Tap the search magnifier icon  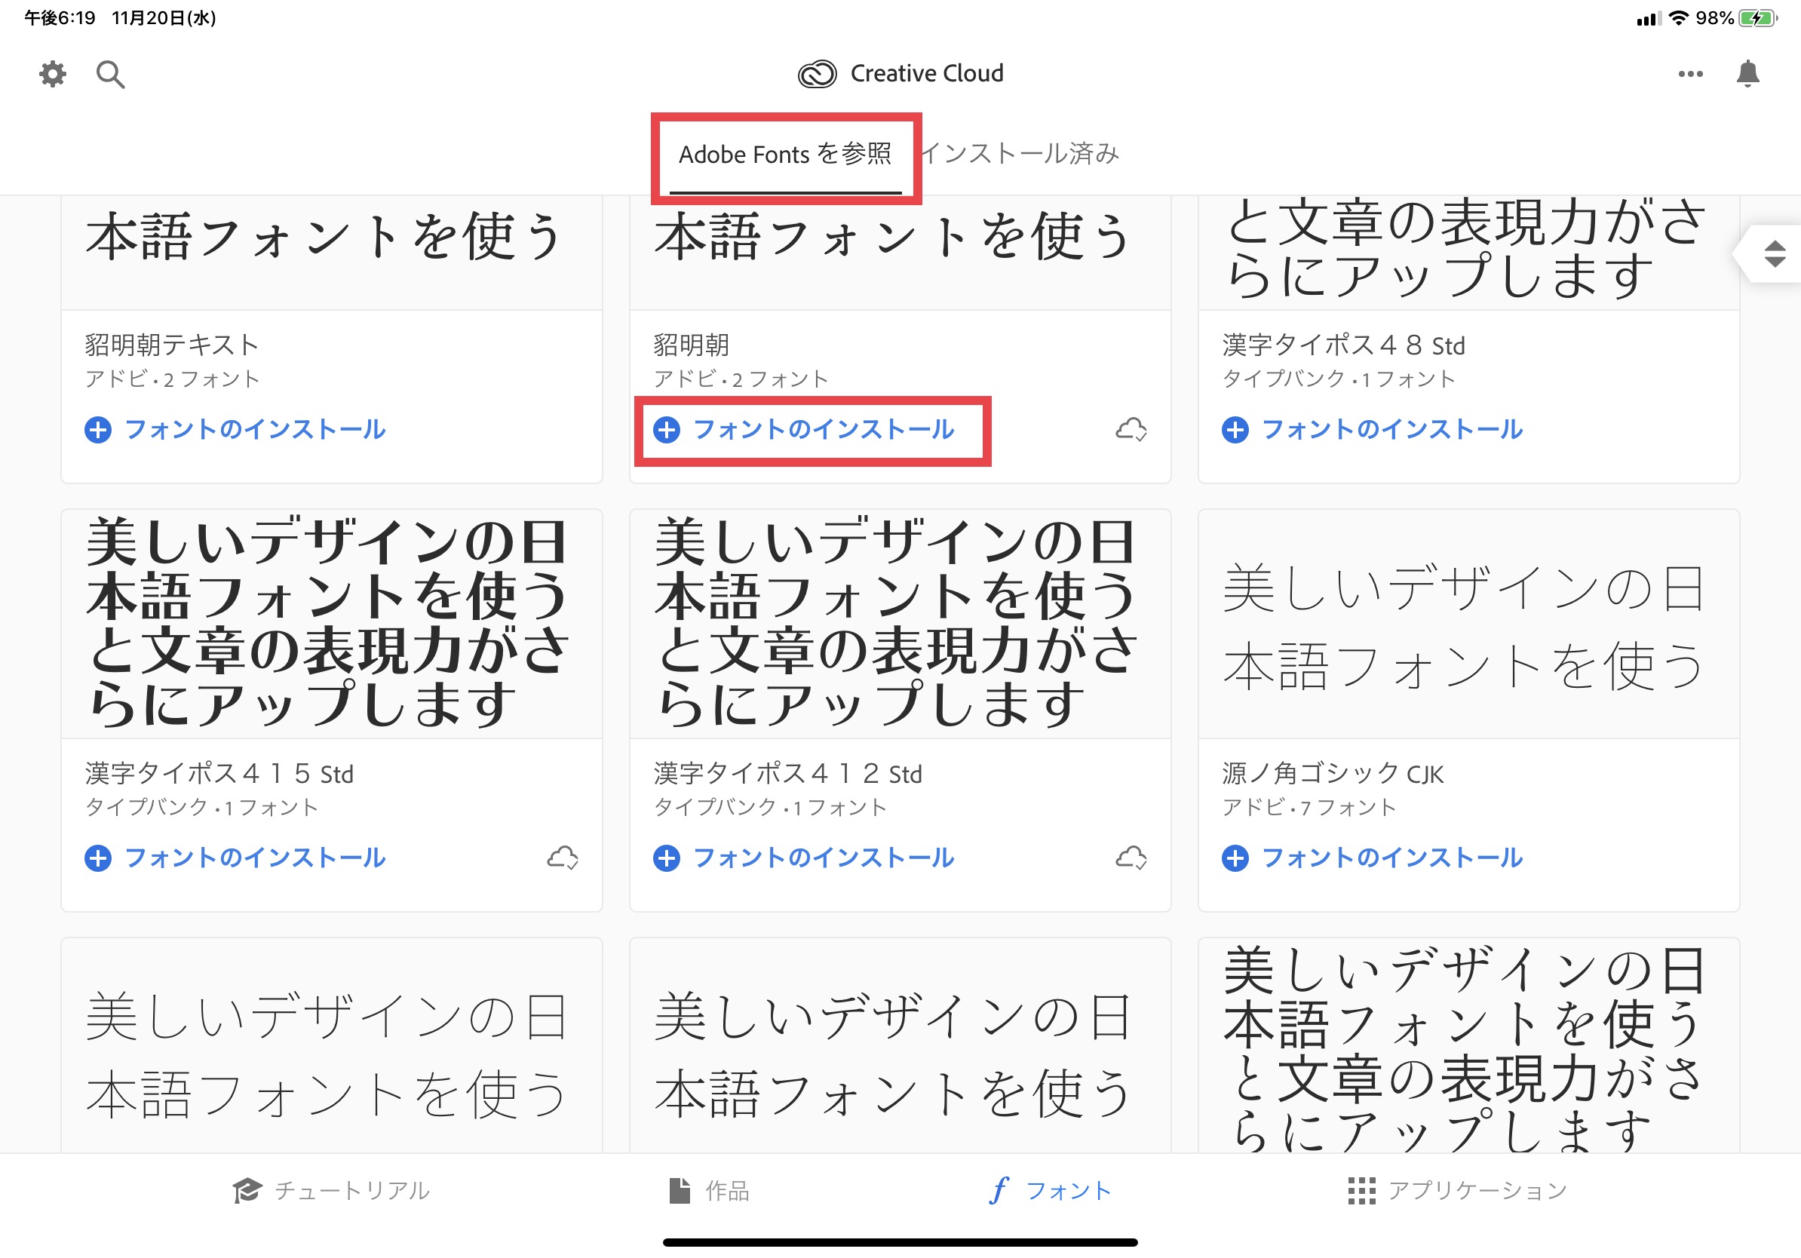click(x=110, y=75)
